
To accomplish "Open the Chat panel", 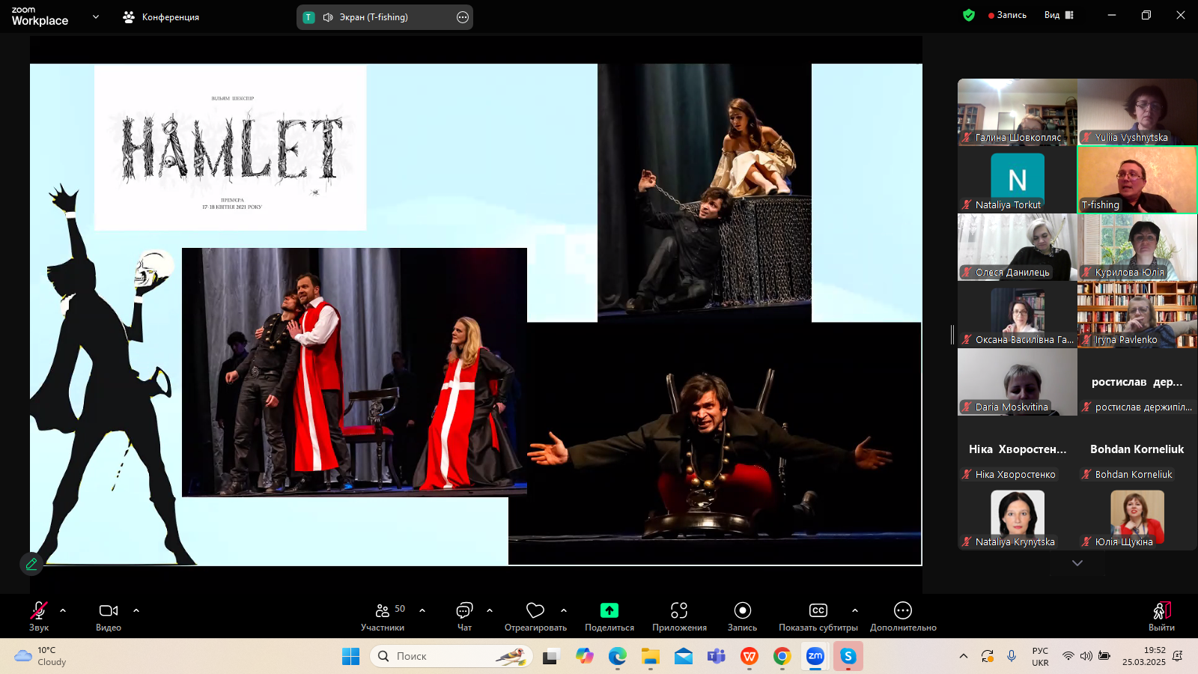I will pyautogui.click(x=464, y=616).
